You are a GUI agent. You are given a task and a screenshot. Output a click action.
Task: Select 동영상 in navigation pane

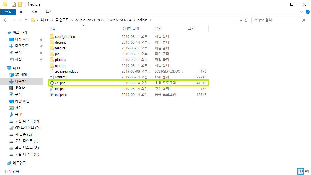[20, 88]
